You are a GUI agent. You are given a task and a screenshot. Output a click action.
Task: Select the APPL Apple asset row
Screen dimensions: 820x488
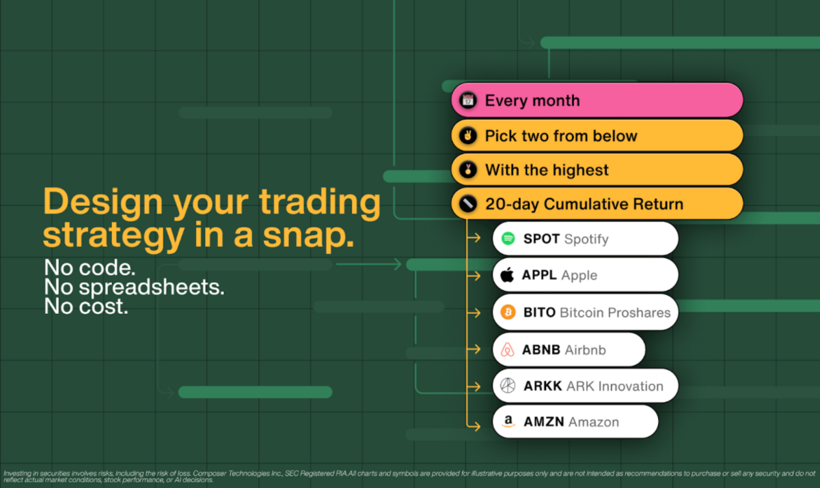(585, 275)
